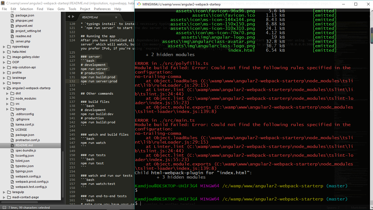
Task: Open the Preferences menu
Action: [102, 9]
